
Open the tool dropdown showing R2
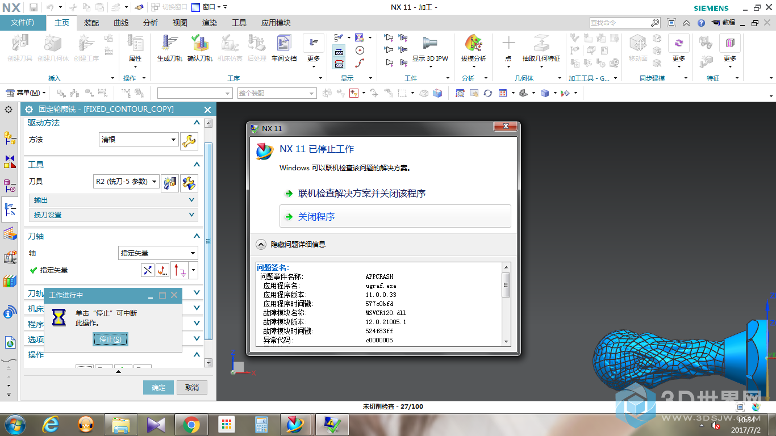coord(126,182)
